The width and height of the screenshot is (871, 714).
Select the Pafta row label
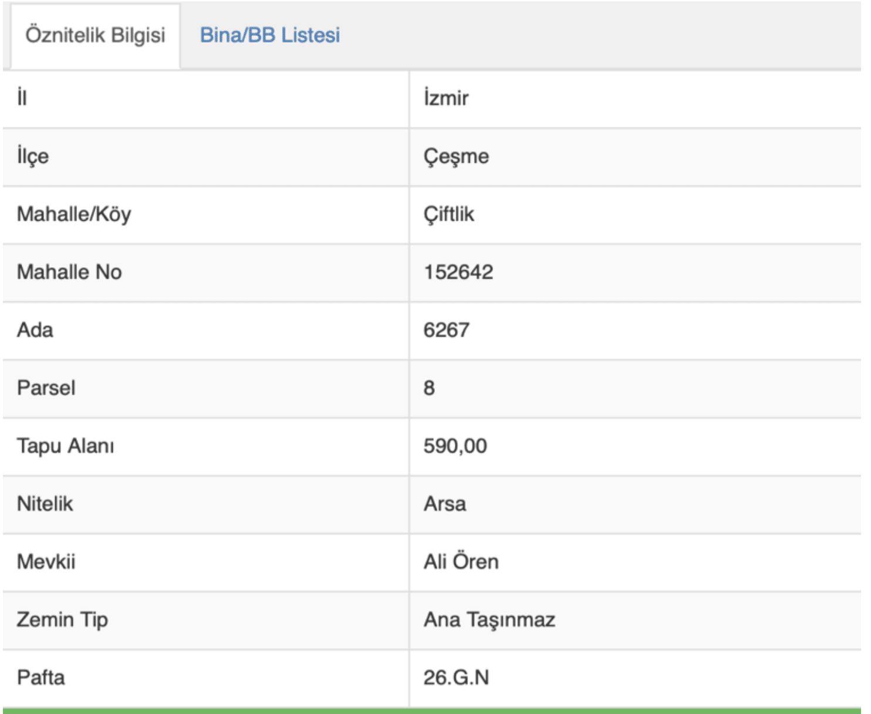click(x=41, y=678)
